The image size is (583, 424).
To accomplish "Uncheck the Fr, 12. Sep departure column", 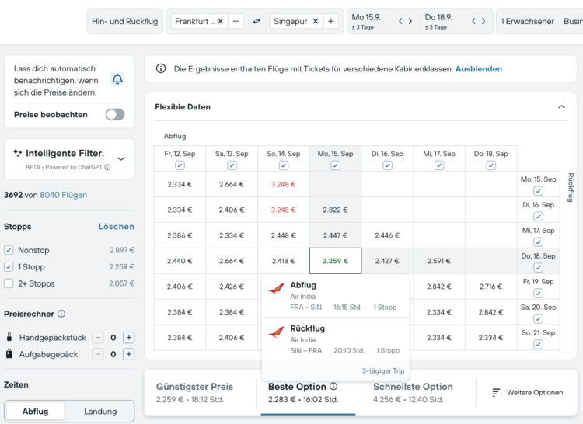I will click(180, 165).
